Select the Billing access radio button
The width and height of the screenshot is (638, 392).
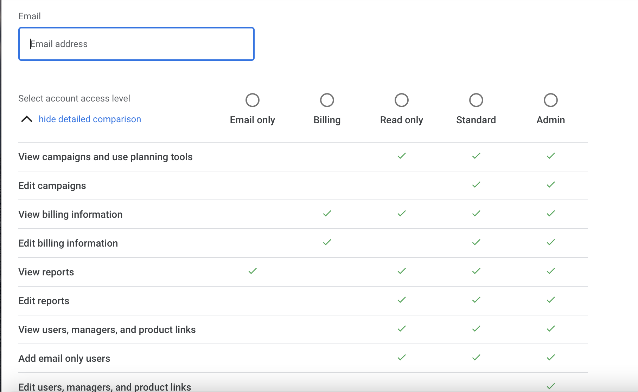tap(327, 100)
